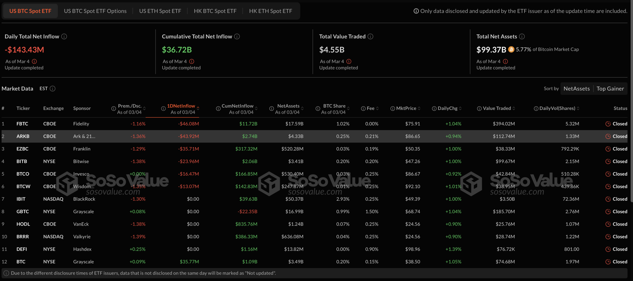Sort table by BTC Share arrows
The width and height of the screenshot is (633, 281).
(x=348, y=109)
